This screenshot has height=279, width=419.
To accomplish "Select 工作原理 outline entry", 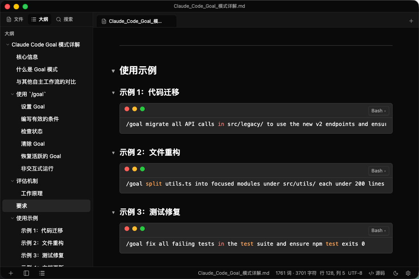I will (x=32, y=193).
